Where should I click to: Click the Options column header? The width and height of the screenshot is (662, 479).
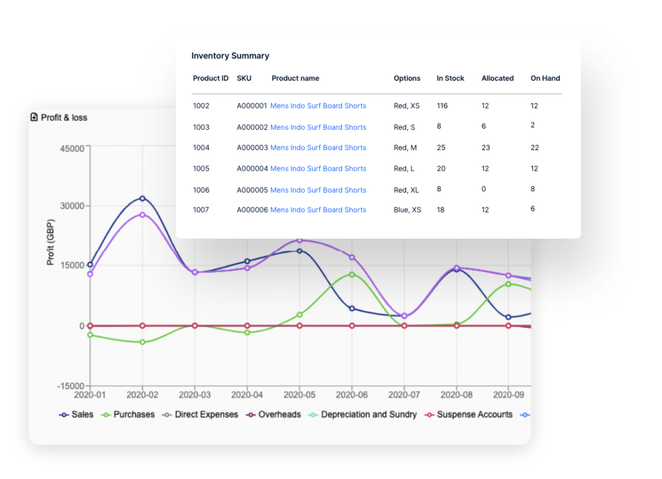click(x=407, y=78)
